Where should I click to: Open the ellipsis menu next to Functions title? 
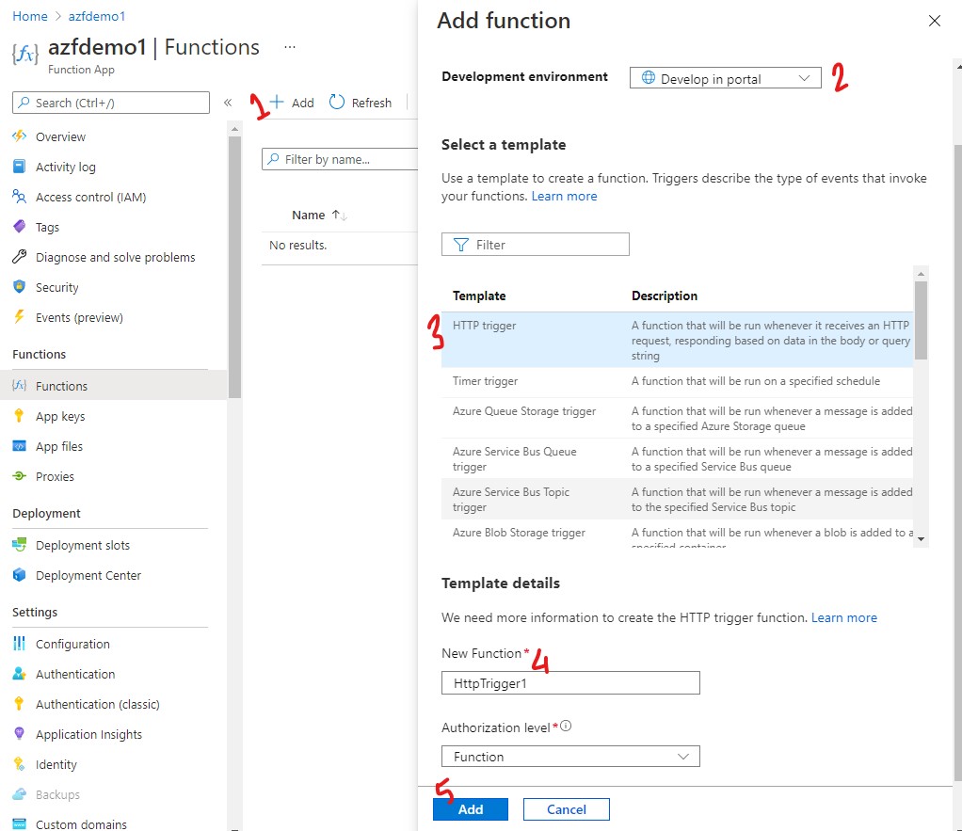[290, 47]
